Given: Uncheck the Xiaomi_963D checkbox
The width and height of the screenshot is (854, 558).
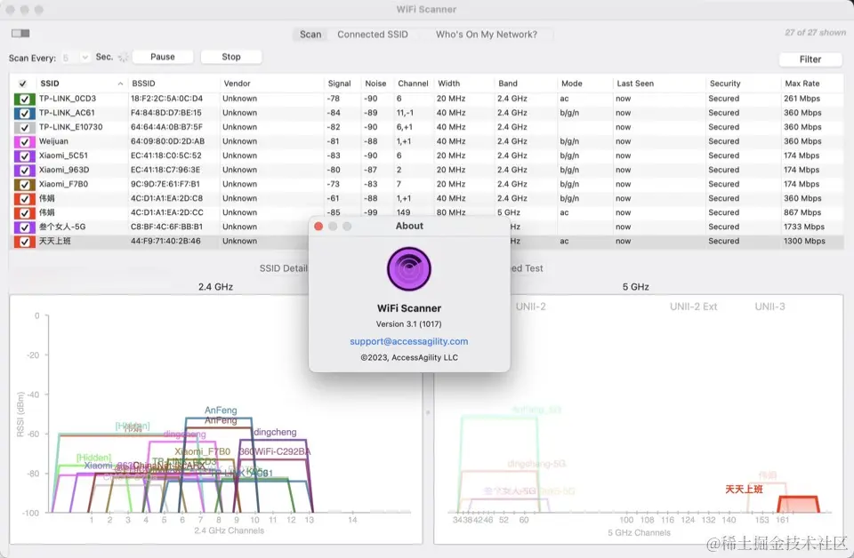Looking at the screenshot, I should [25, 170].
